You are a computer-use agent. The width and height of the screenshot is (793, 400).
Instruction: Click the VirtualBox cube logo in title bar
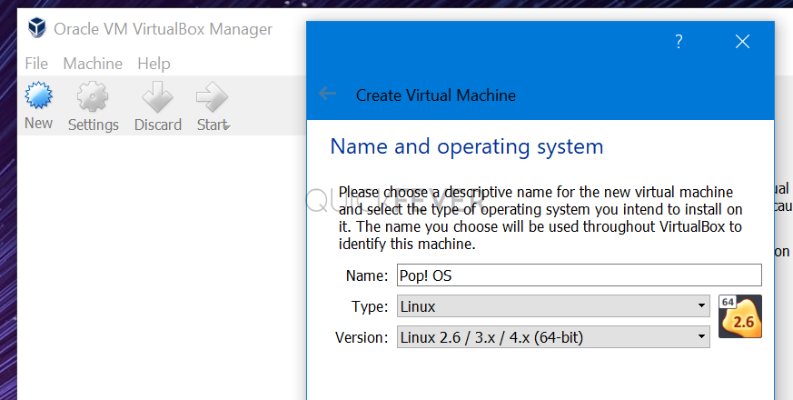37,28
